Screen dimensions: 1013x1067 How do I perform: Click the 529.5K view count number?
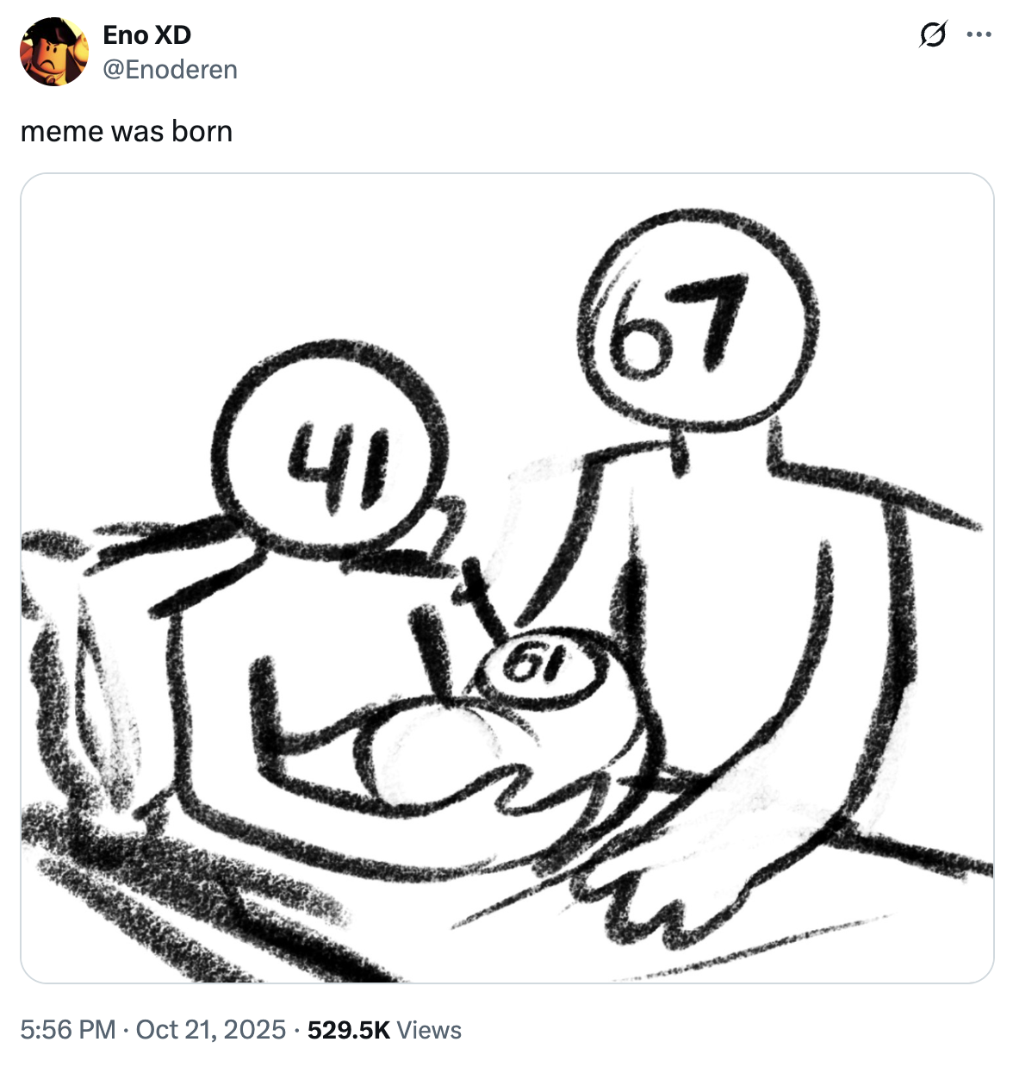click(x=348, y=1029)
